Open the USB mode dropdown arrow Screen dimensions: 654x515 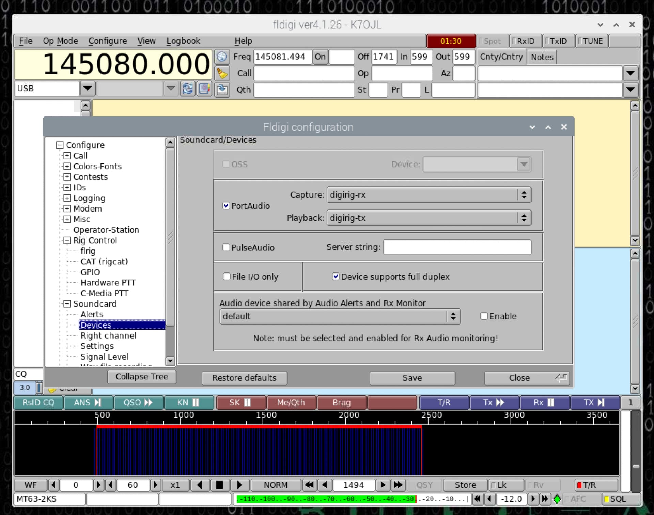[x=88, y=89]
